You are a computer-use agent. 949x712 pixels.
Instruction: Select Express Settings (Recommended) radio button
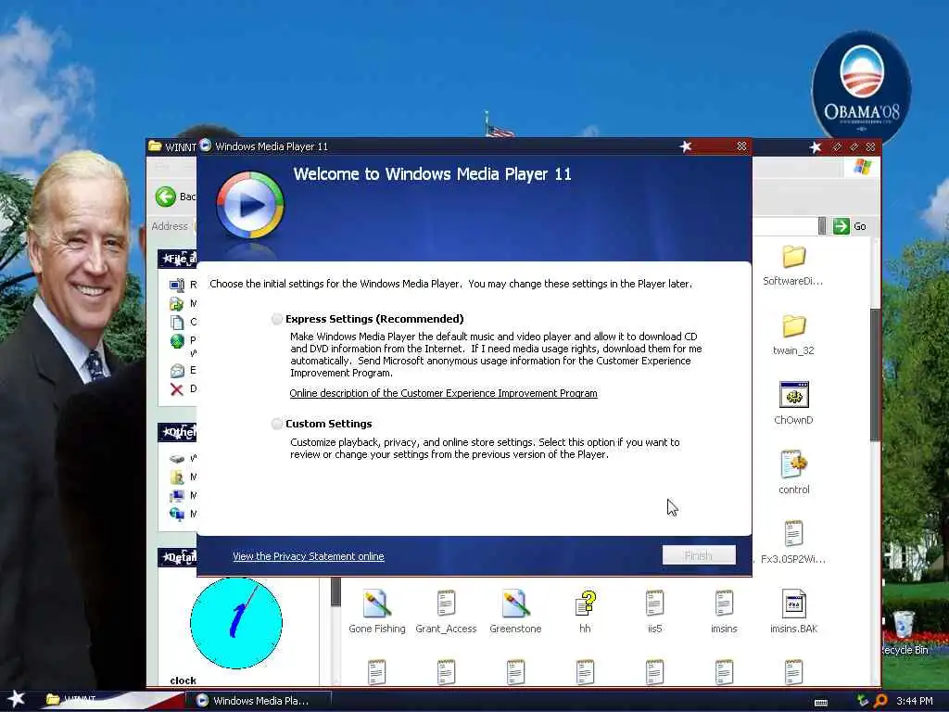pos(277,319)
